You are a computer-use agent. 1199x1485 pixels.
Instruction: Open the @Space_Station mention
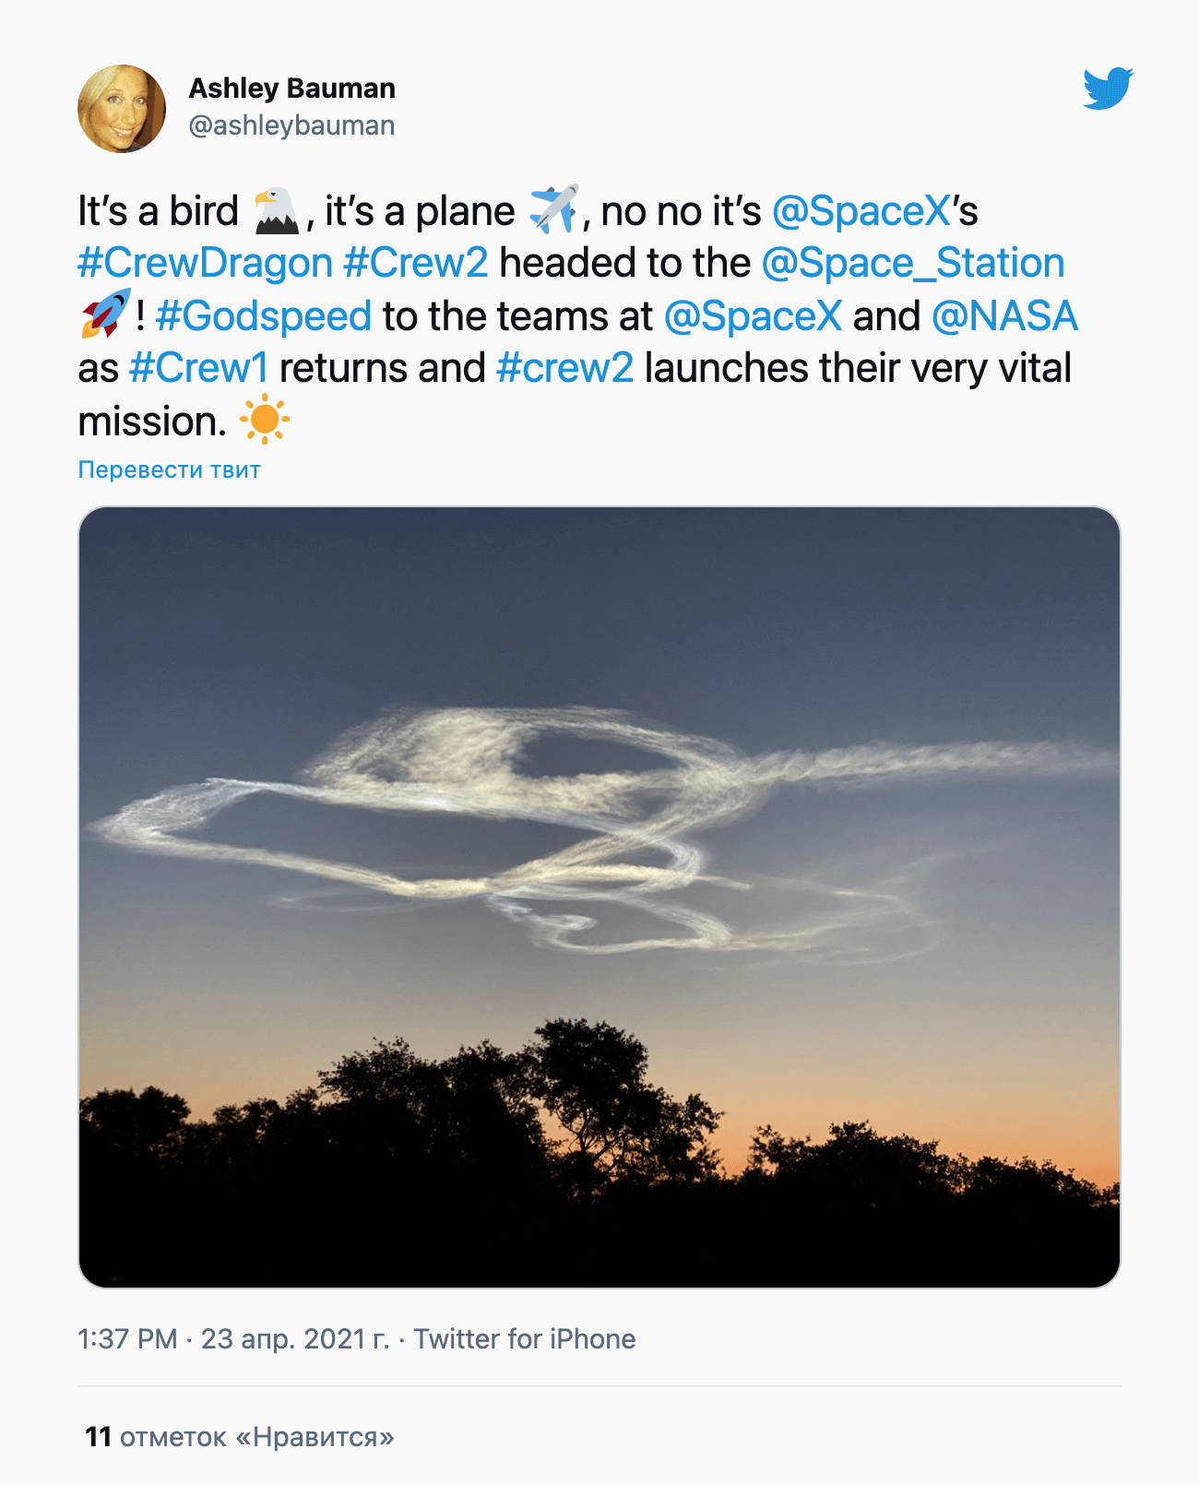[x=912, y=263]
